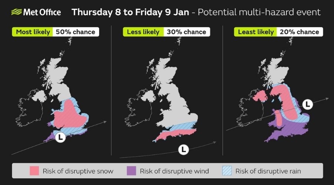Select the hatched blue disruptive rain swatch

[x=227, y=171]
